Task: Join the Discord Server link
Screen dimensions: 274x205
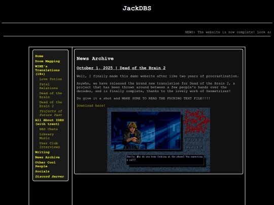Action: click(x=49, y=177)
